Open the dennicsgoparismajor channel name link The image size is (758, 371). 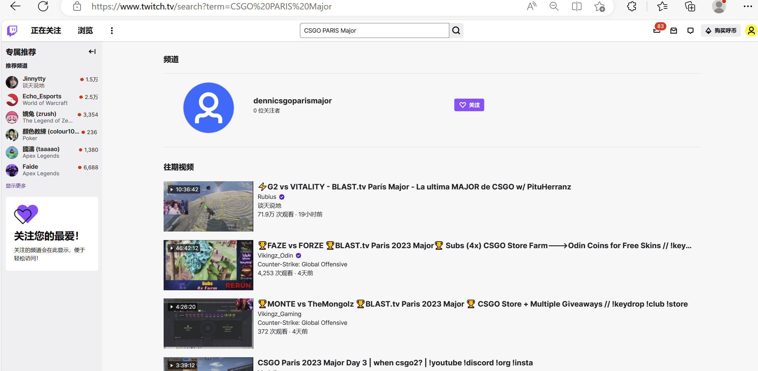[292, 101]
